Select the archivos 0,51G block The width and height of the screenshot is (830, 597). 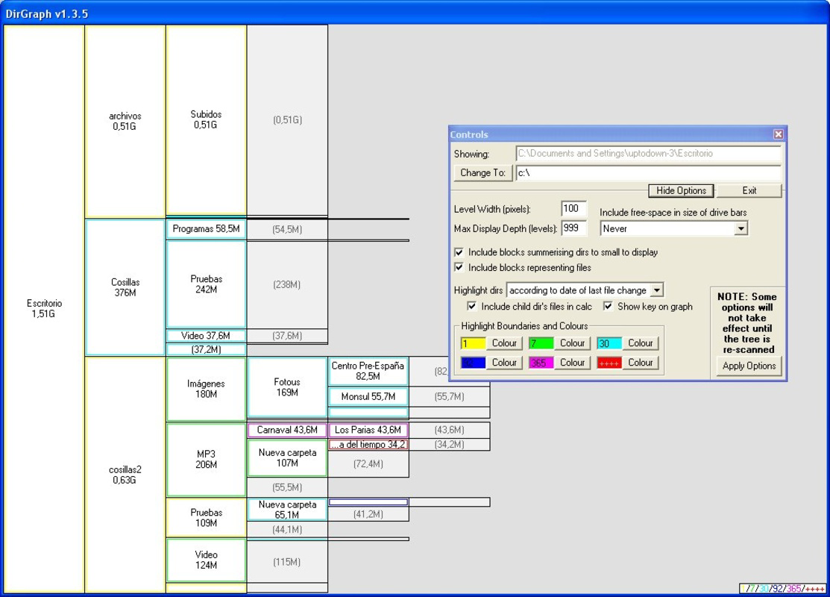[x=125, y=122]
